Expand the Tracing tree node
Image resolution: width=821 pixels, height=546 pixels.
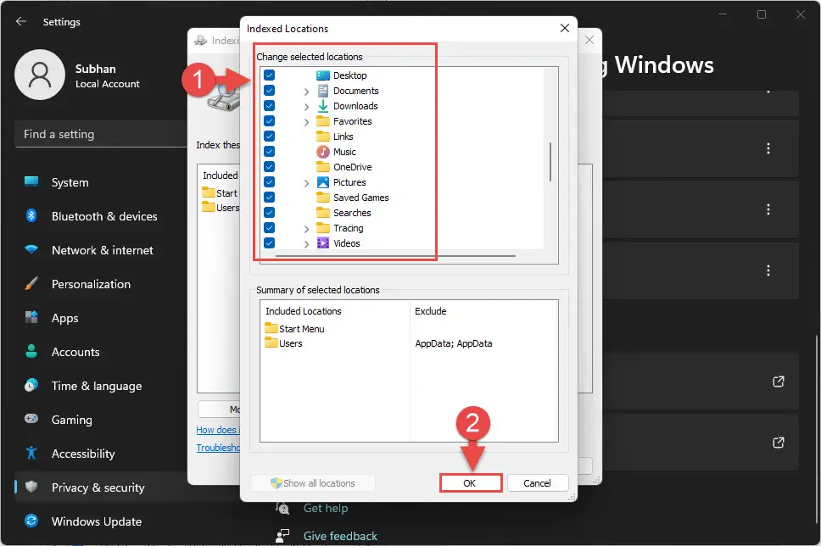pos(306,229)
